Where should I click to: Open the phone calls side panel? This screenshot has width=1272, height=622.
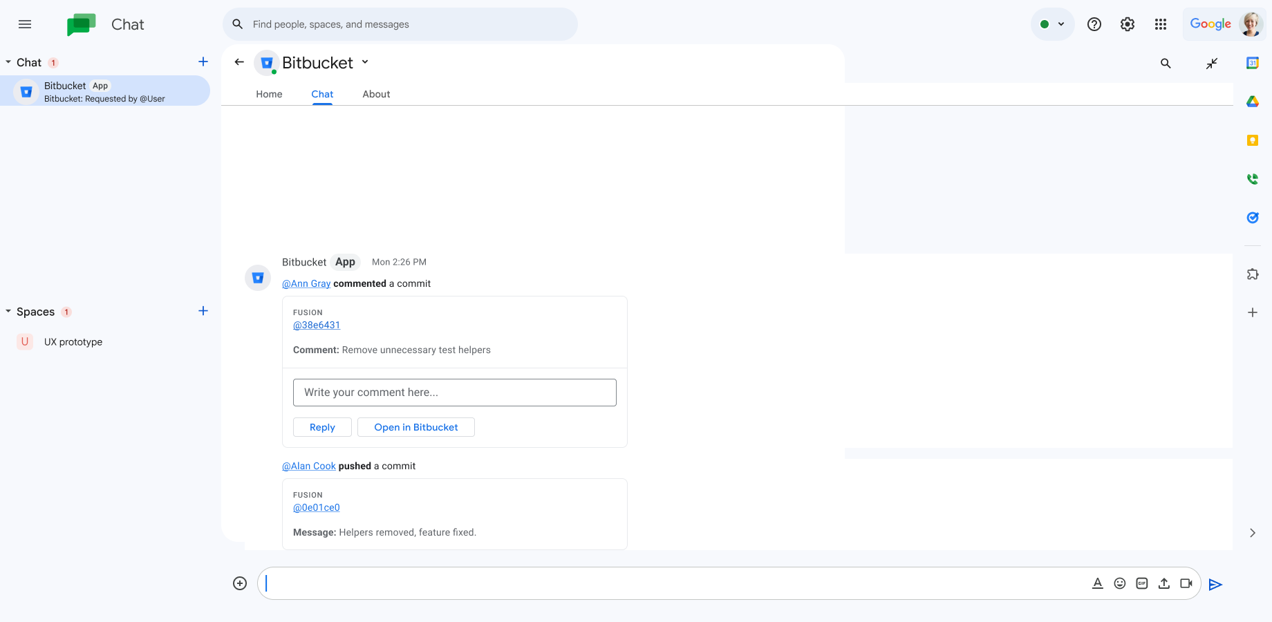1253,179
